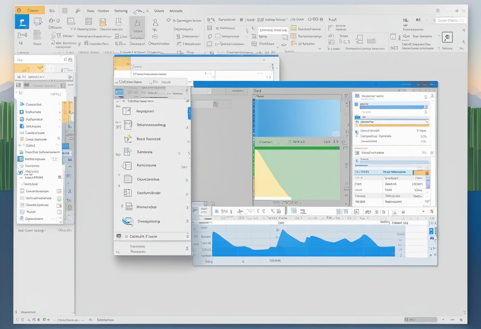
Task: Toggle the highlighted orange list row in the right panel
Action: tap(420, 172)
